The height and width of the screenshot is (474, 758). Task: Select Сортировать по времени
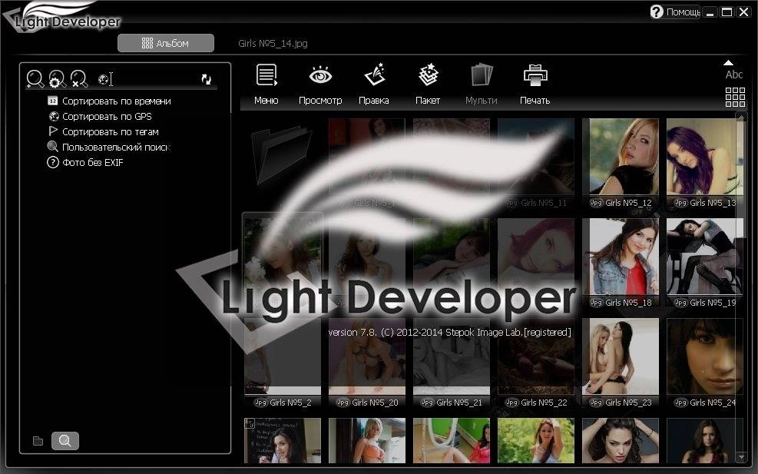109,101
